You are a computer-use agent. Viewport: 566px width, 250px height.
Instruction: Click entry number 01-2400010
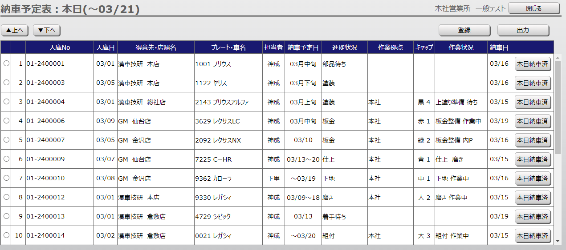point(45,178)
